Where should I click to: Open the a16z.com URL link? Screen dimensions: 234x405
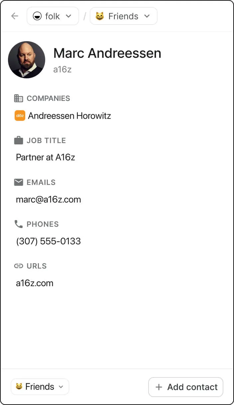click(x=35, y=283)
